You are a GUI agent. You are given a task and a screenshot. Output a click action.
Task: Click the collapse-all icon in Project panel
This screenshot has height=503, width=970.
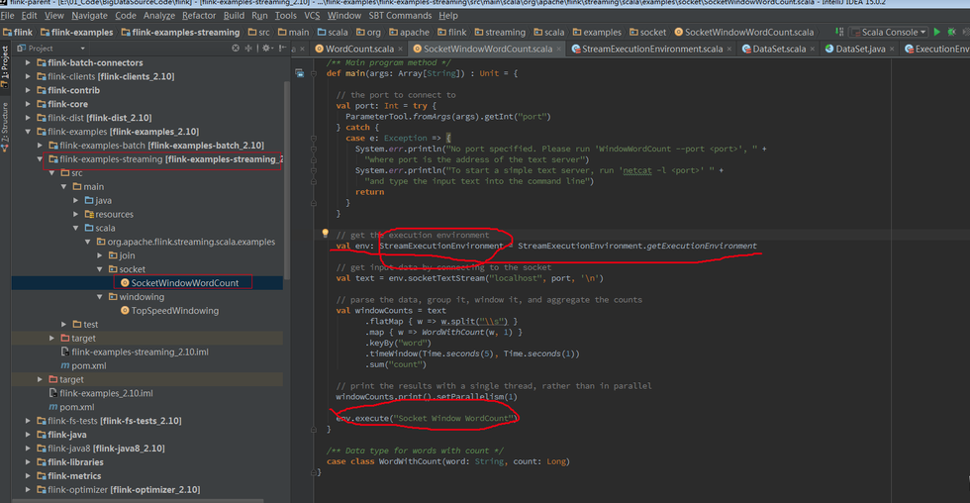click(248, 48)
